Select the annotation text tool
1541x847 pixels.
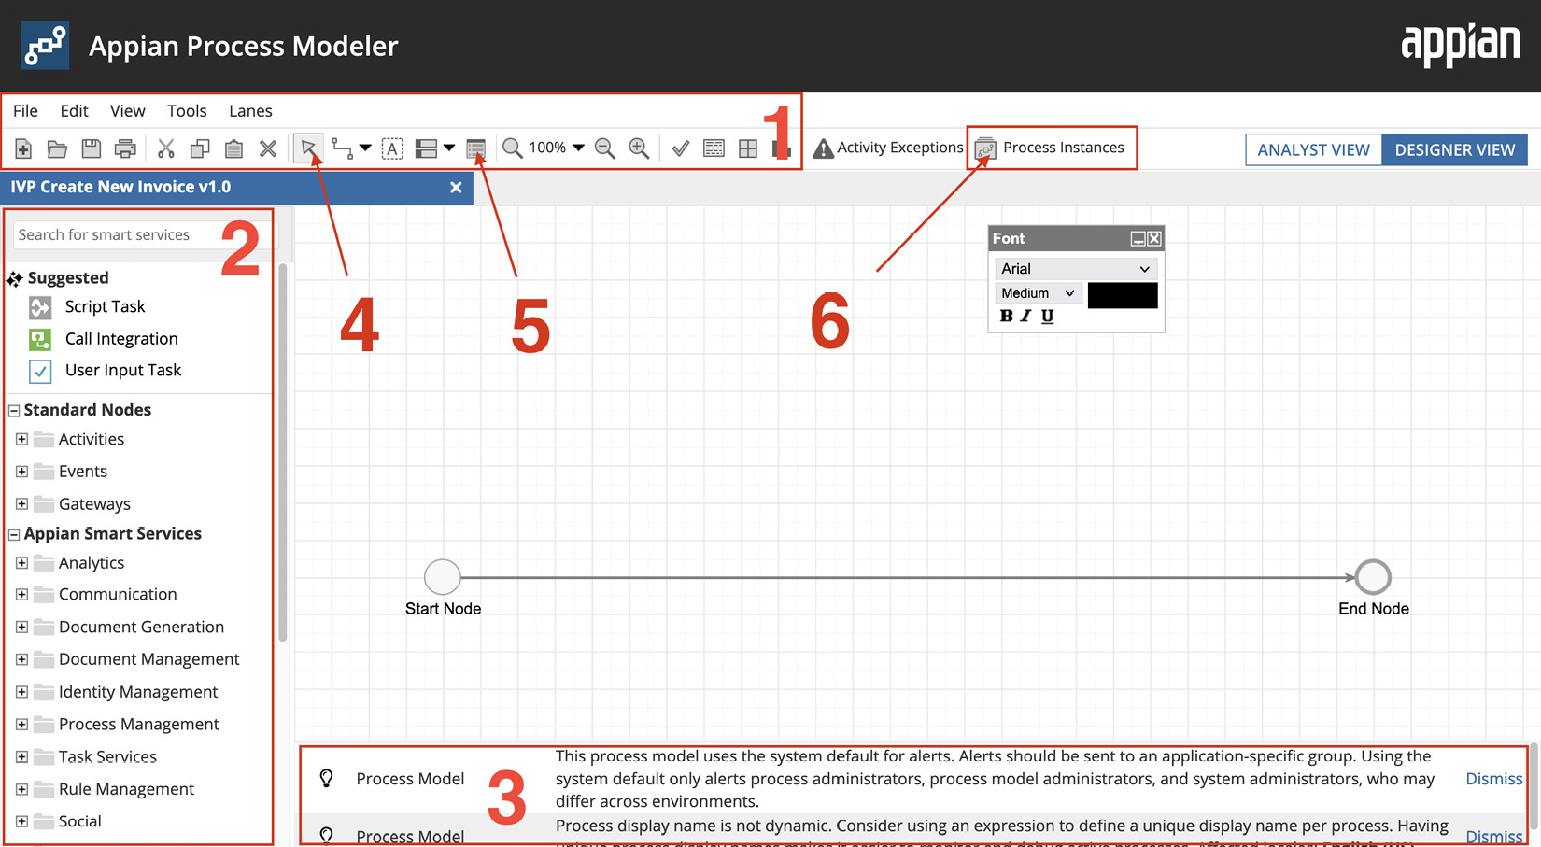(392, 148)
